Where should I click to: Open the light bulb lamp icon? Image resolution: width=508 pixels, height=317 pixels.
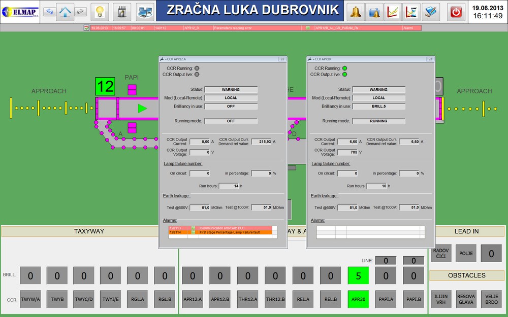click(x=100, y=11)
